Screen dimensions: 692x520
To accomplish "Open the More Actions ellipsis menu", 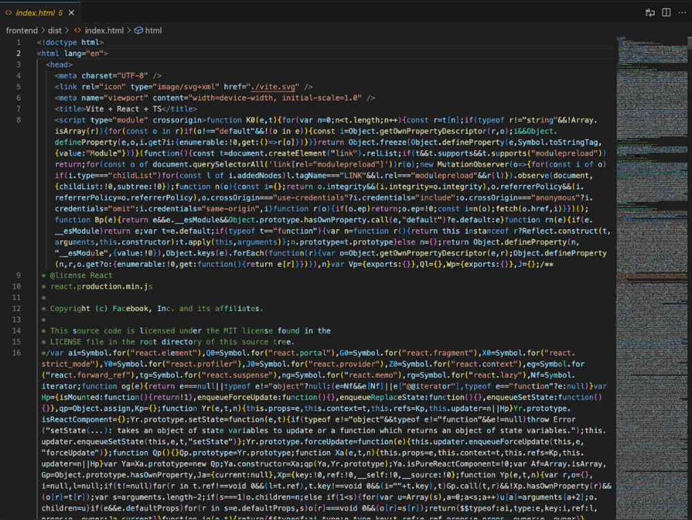I will click(682, 12).
